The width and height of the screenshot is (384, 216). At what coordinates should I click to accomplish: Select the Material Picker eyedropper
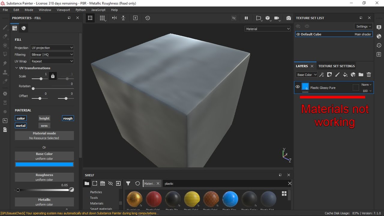tap(5, 81)
